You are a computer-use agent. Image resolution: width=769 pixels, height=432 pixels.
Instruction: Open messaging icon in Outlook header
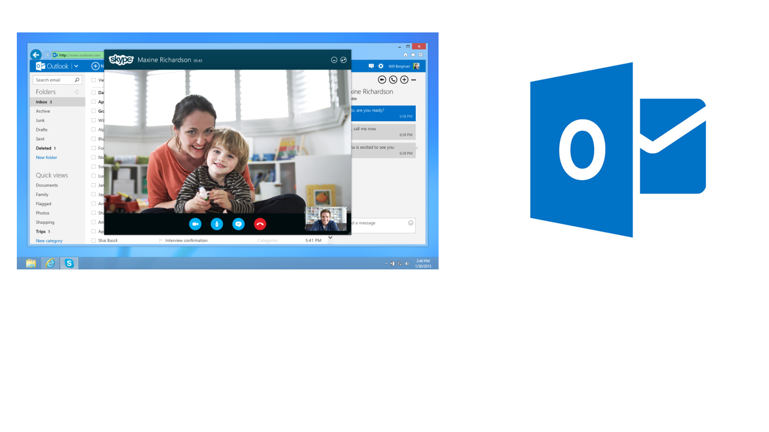point(371,66)
